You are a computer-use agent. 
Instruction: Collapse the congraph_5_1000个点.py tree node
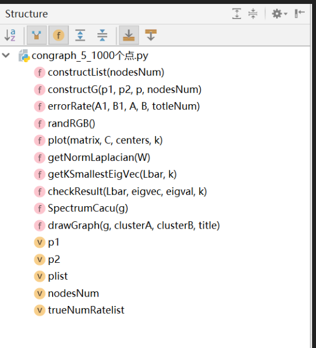click(x=6, y=55)
